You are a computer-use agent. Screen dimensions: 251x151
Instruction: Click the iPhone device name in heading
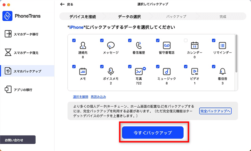click(76, 27)
